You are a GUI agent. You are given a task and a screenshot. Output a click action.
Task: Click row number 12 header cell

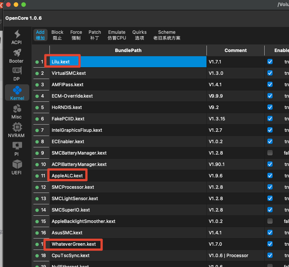[41, 187]
